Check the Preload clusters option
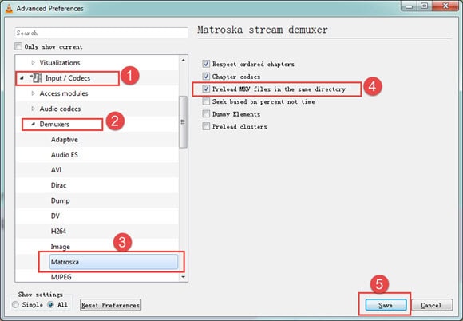This screenshot has height=321, width=463. click(x=206, y=126)
